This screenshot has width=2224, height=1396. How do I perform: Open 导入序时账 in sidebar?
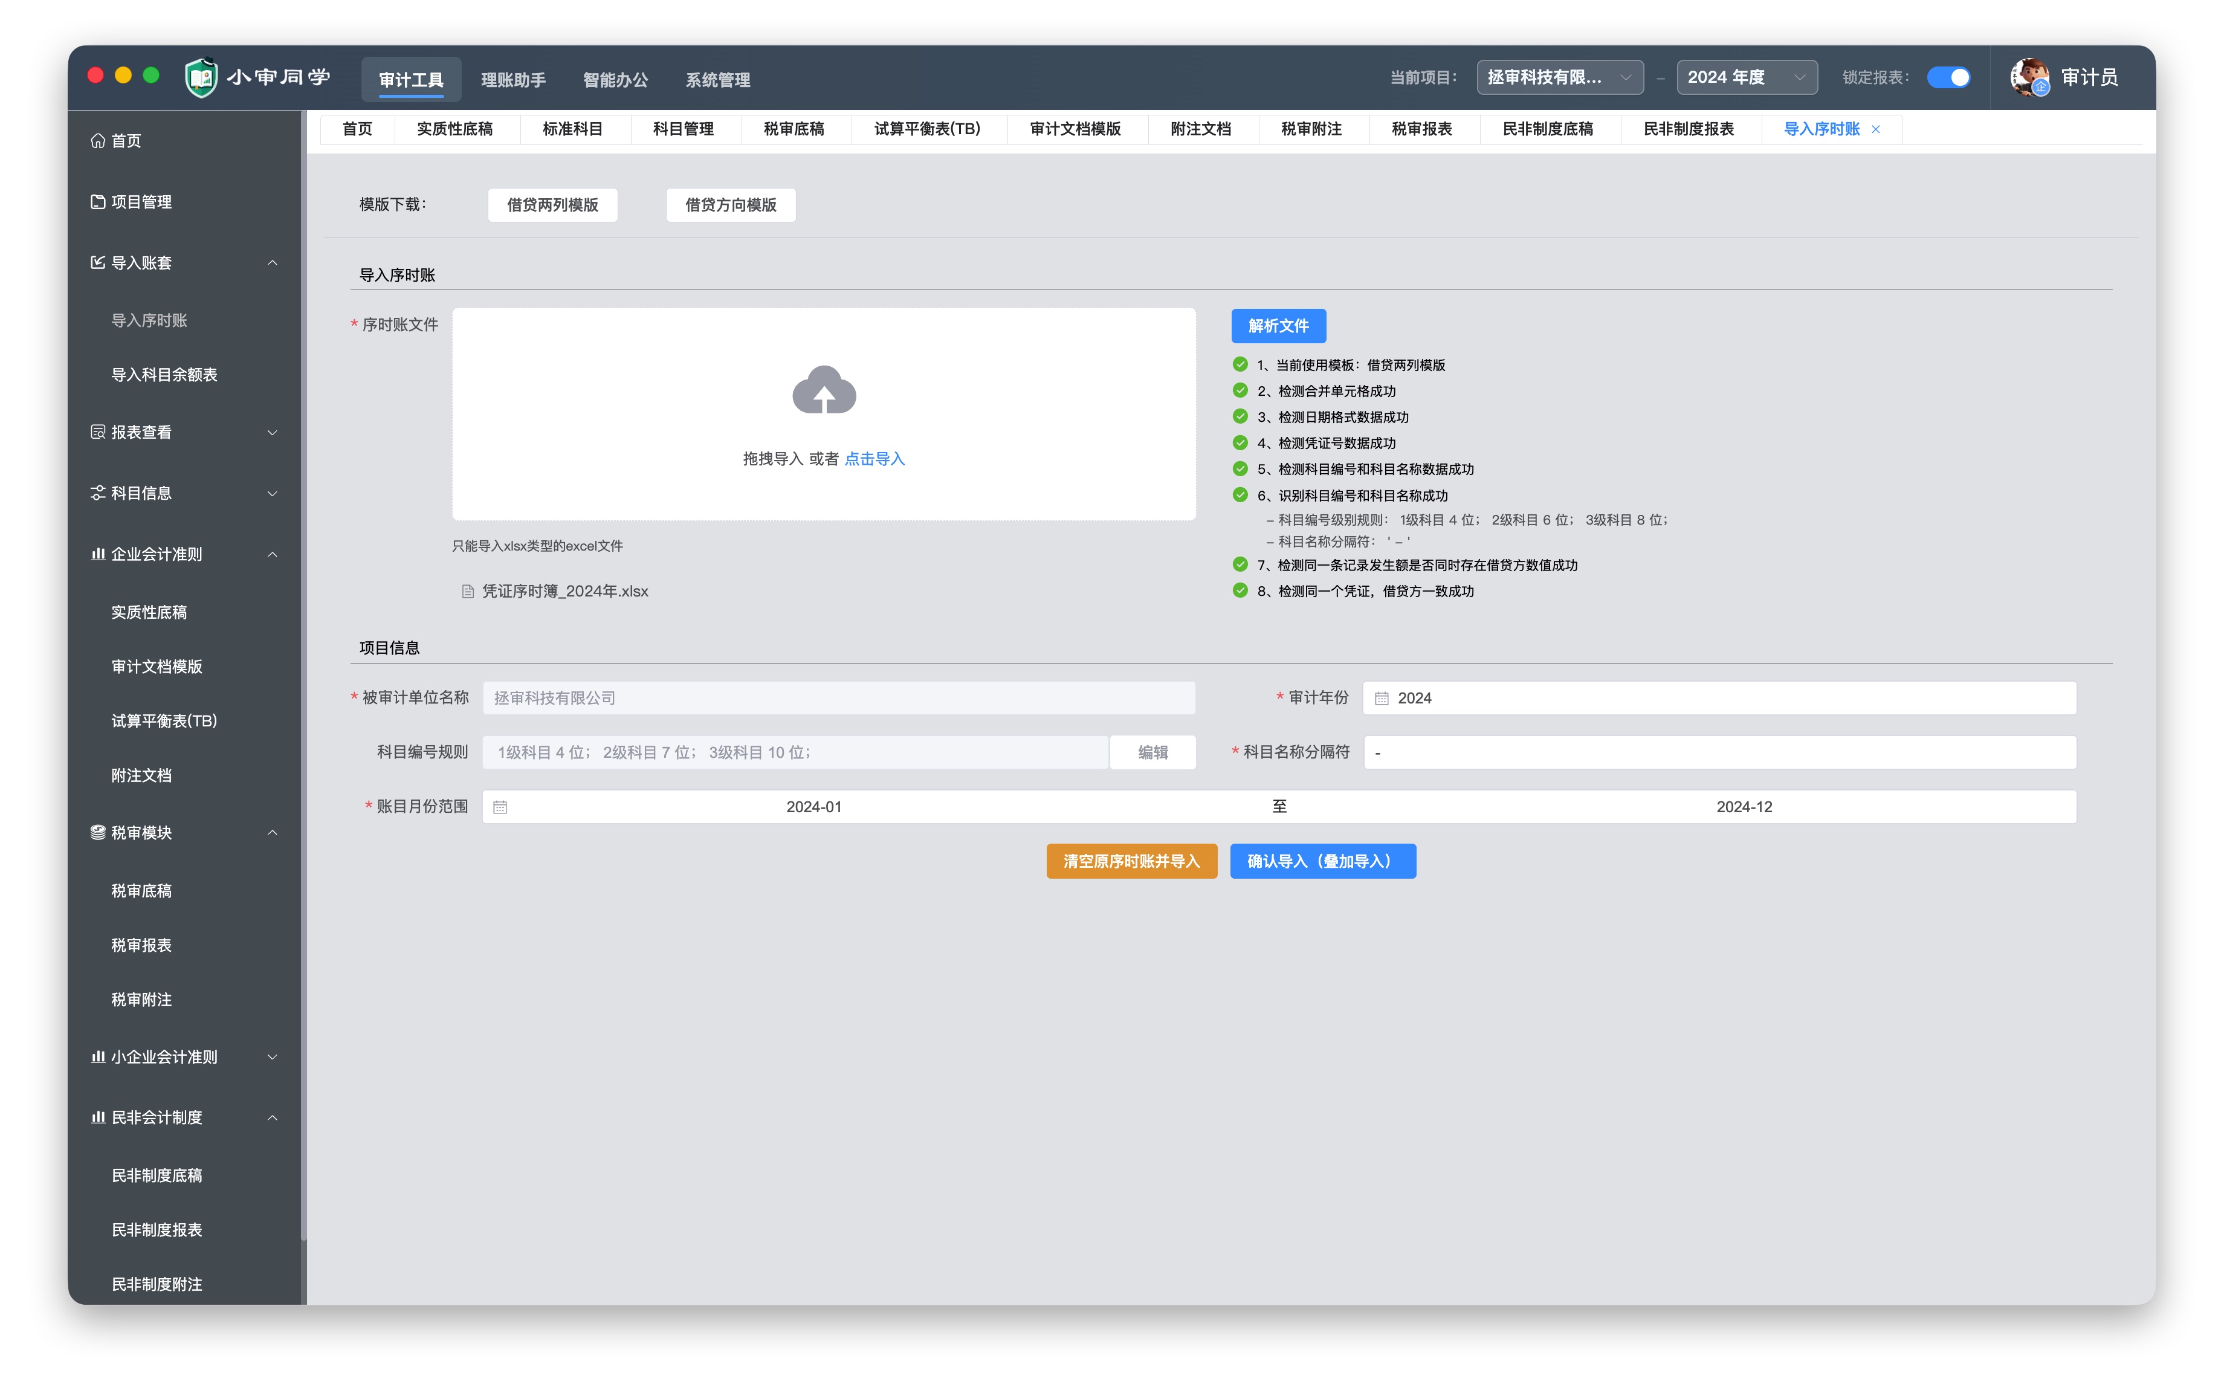pyautogui.click(x=149, y=320)
